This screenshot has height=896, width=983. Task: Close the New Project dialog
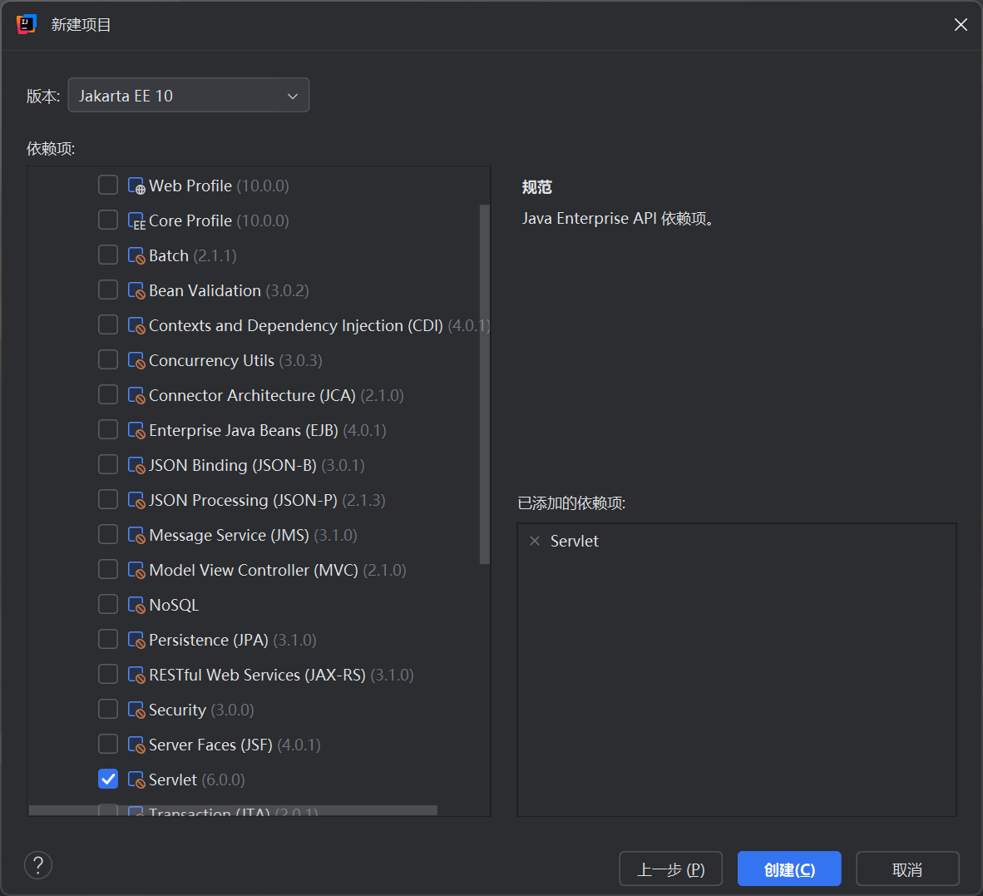(961, 24)
